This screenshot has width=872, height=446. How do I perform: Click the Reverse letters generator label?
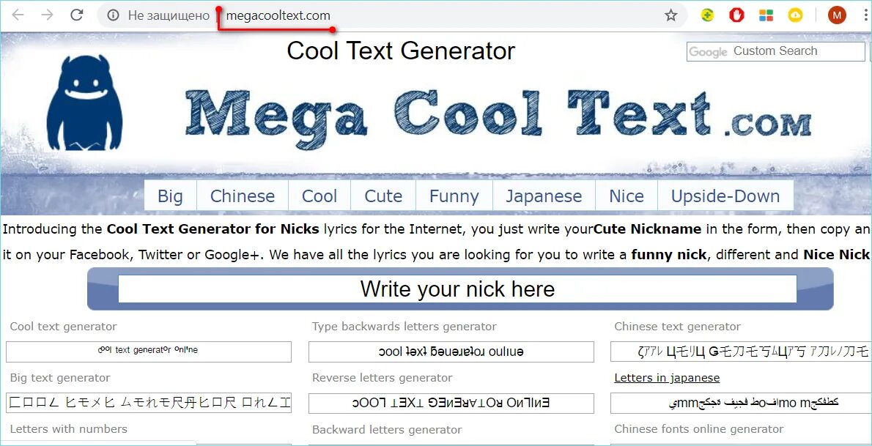(382, 378)
